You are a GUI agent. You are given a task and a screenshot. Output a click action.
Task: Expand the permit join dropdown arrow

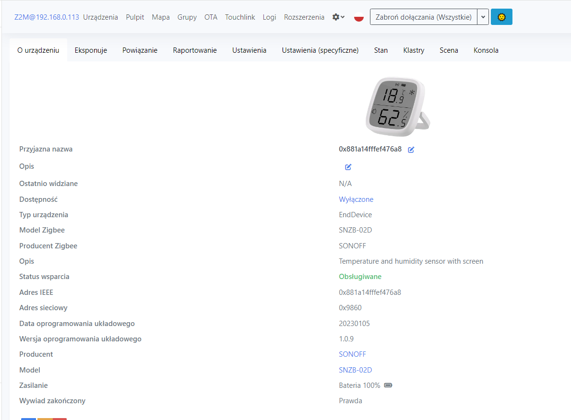(x=483, y=17)
